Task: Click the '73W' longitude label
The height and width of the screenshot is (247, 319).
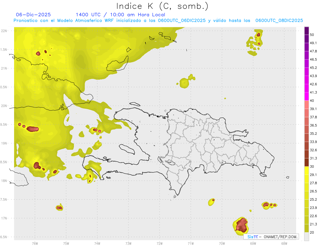Action: tap(128, 244)
